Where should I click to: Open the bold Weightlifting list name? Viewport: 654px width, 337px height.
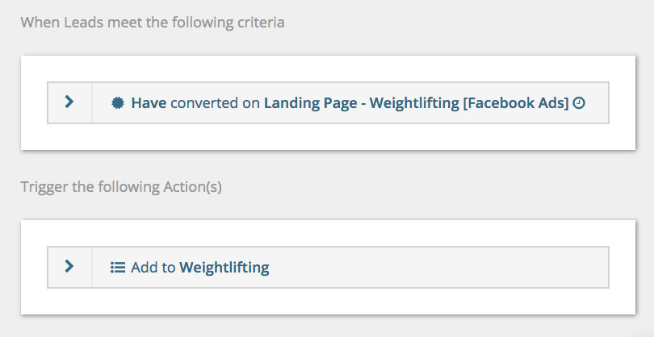[x=224, y=268]
